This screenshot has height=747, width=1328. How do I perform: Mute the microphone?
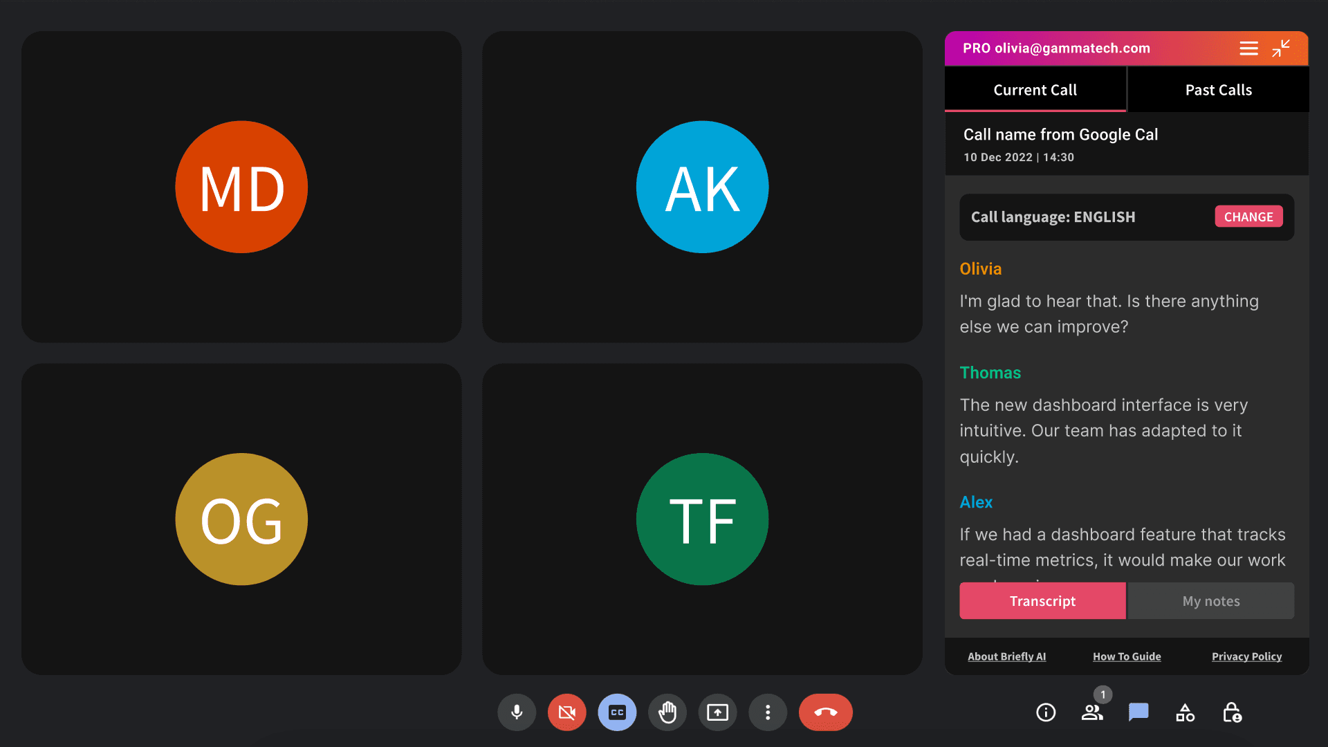tap(517, 712)
